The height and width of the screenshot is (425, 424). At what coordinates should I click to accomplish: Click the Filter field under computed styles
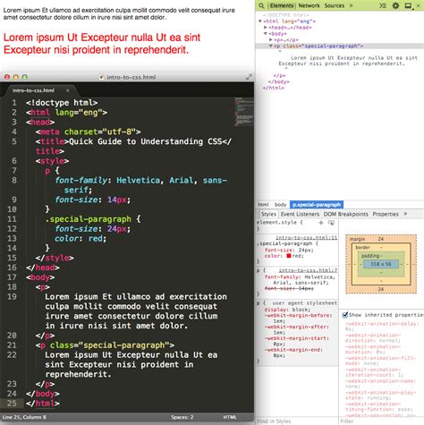[x=382, y=421]
